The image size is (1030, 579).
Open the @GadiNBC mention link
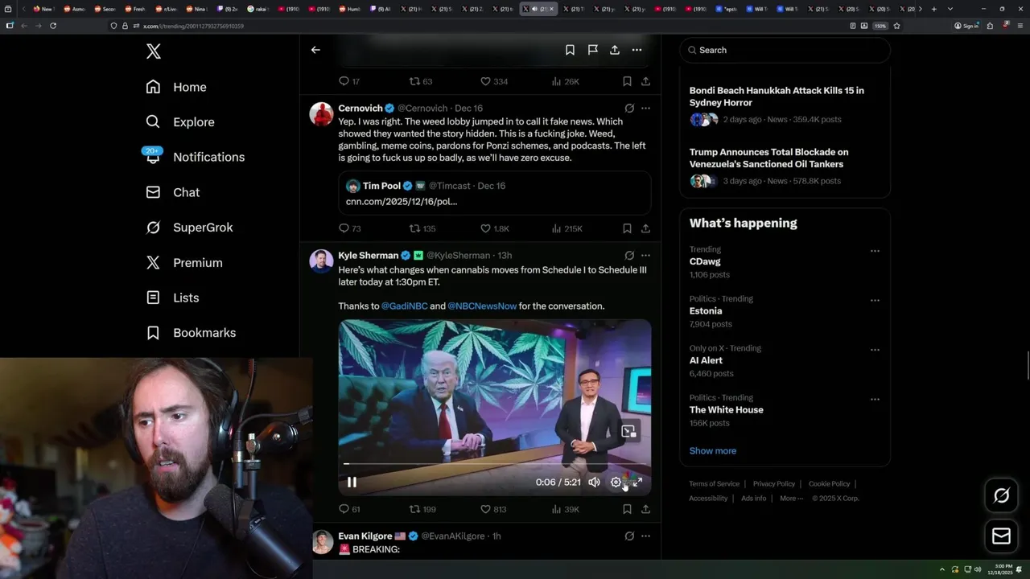pyautogui.click(x=404, y=306)
